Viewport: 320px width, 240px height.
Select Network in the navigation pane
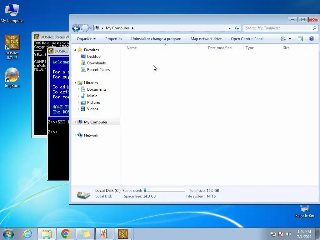(x=91, y=135)
